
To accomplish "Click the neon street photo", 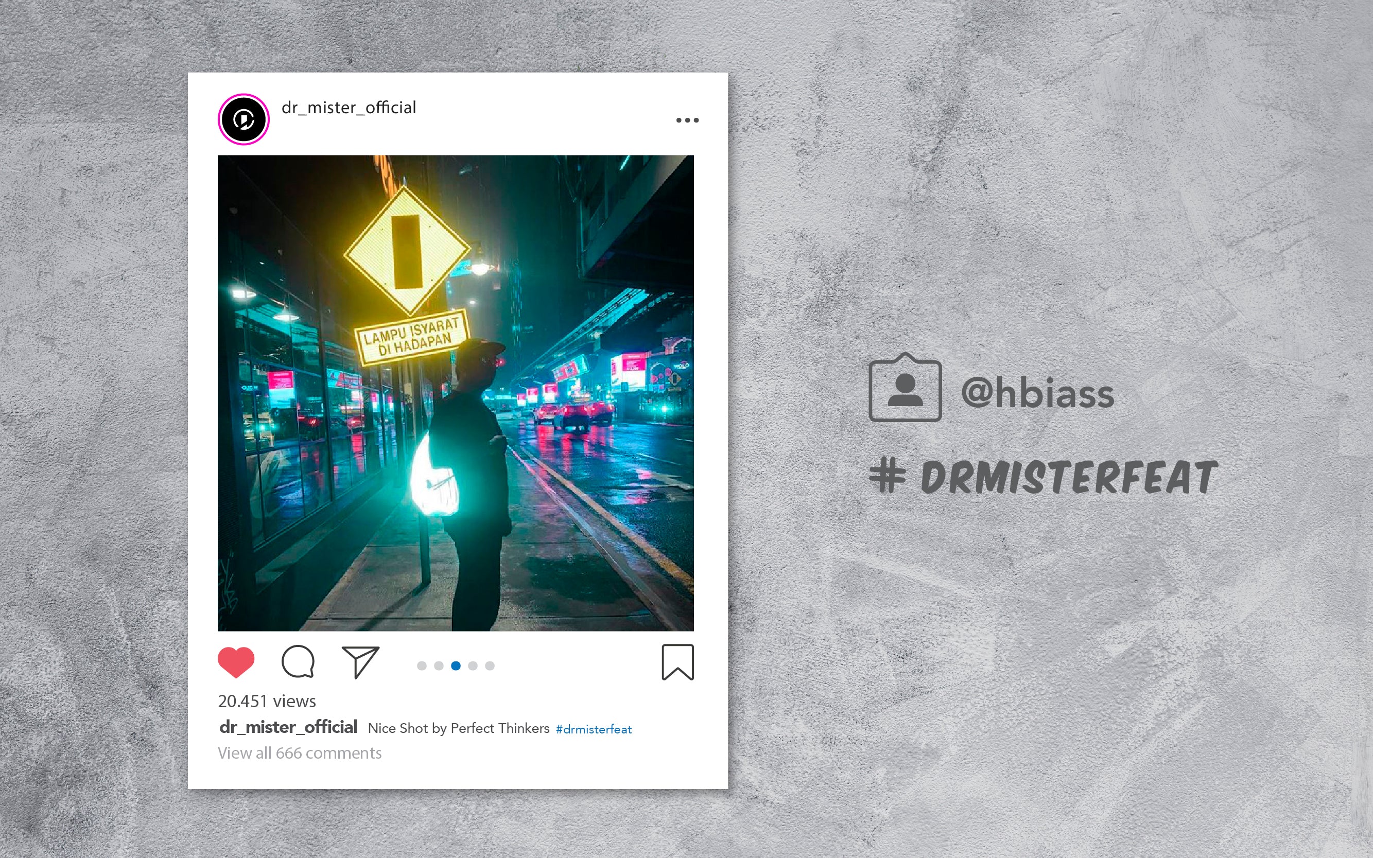I will coord(456,393).
